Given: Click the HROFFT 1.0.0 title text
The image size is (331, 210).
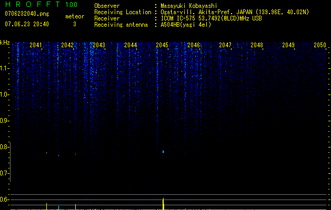Looking at the screenshot, I should pos(42,4).
